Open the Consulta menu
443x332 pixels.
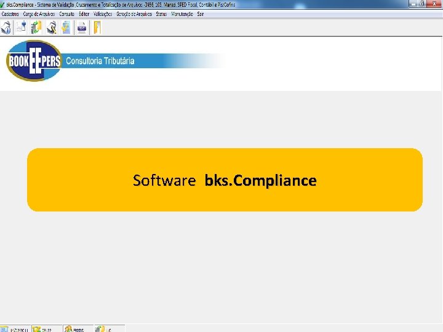click(x=66, y=14)
